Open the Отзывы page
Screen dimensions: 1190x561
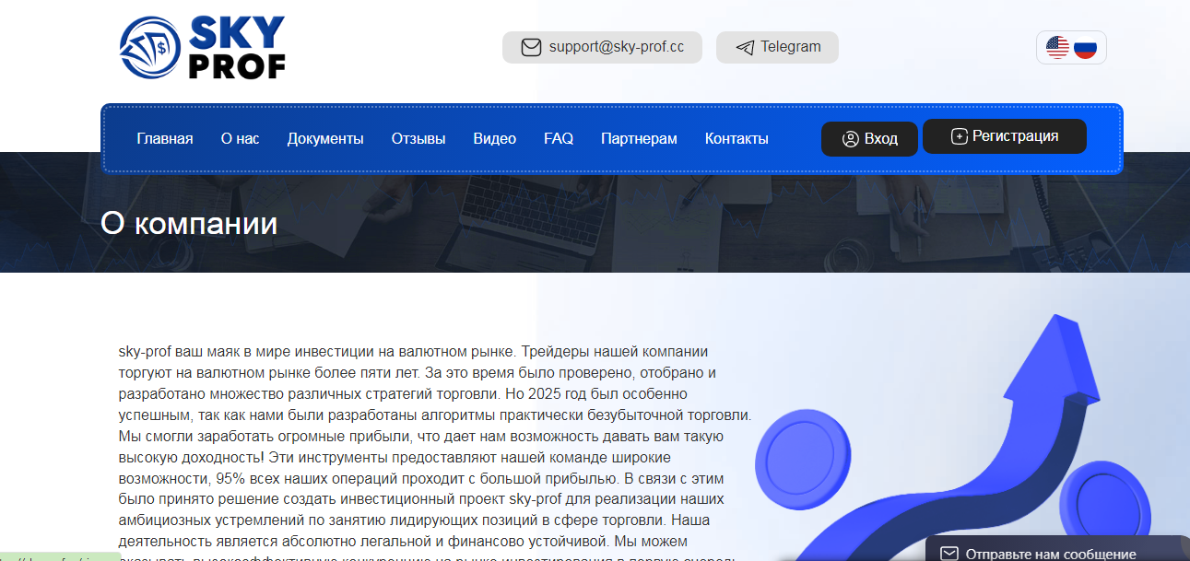tap(418, 138)
